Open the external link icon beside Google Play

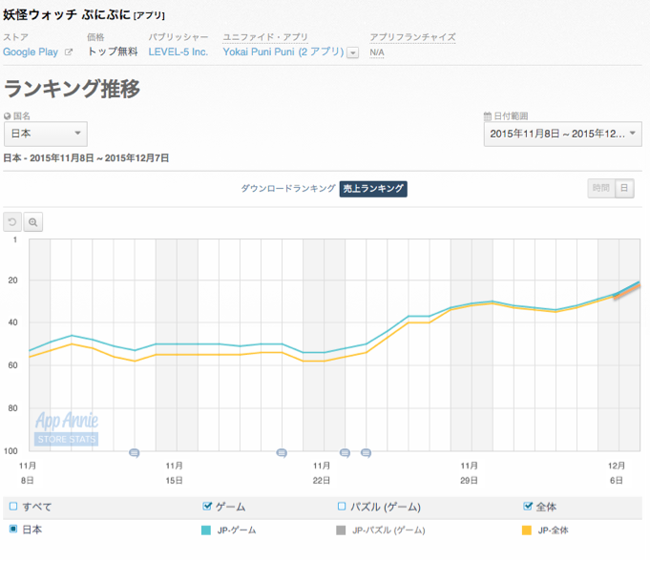[x=68, y=52]
